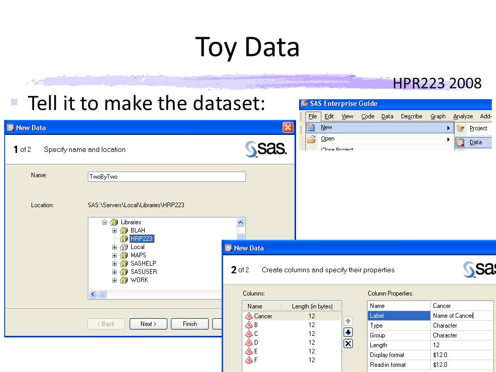
Task: Open the New submenu arrow
Action: [448, 128]
